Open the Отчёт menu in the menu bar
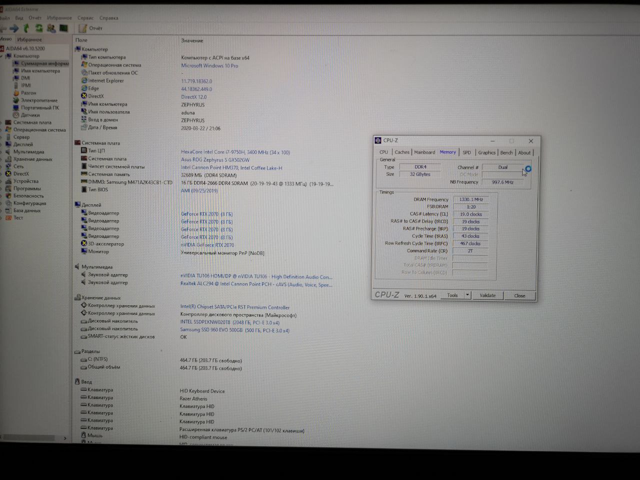Viewport: 640px width, 480px height. coord(35,18)
